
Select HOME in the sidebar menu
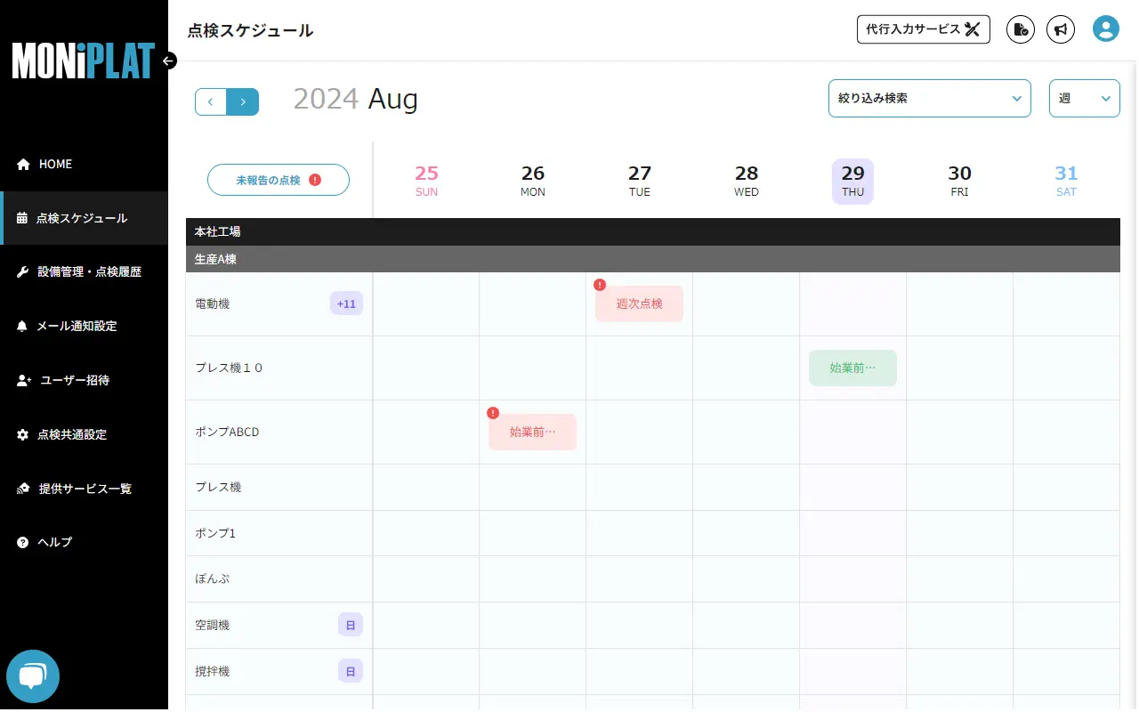coord(24,164)
